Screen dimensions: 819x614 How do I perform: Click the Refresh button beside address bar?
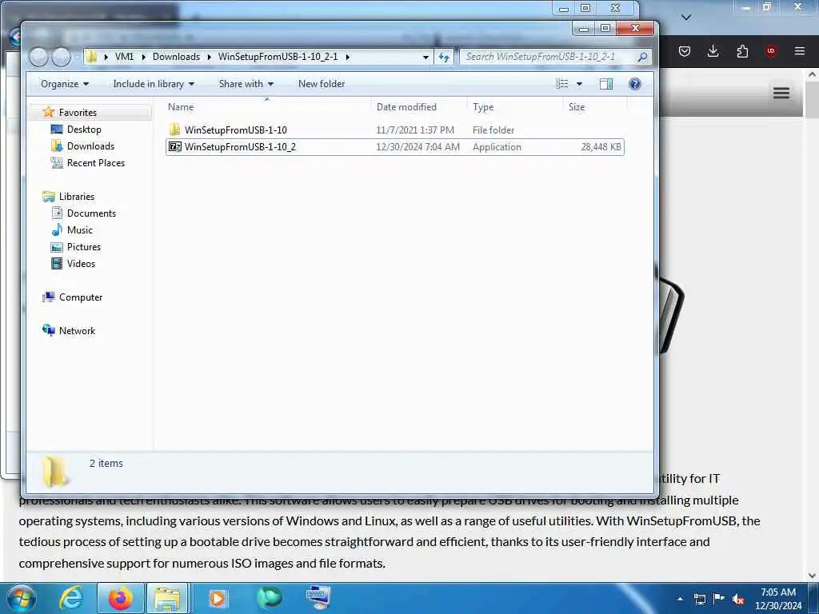pos(444,57)
